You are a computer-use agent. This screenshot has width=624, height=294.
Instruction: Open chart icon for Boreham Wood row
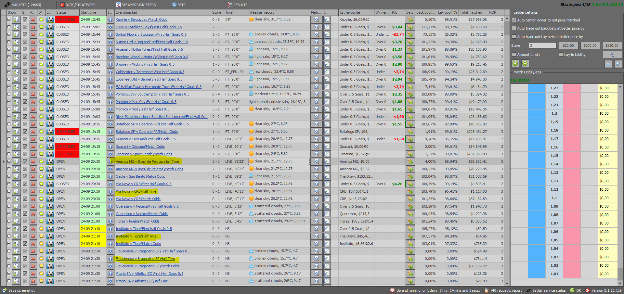click(327, 57)
